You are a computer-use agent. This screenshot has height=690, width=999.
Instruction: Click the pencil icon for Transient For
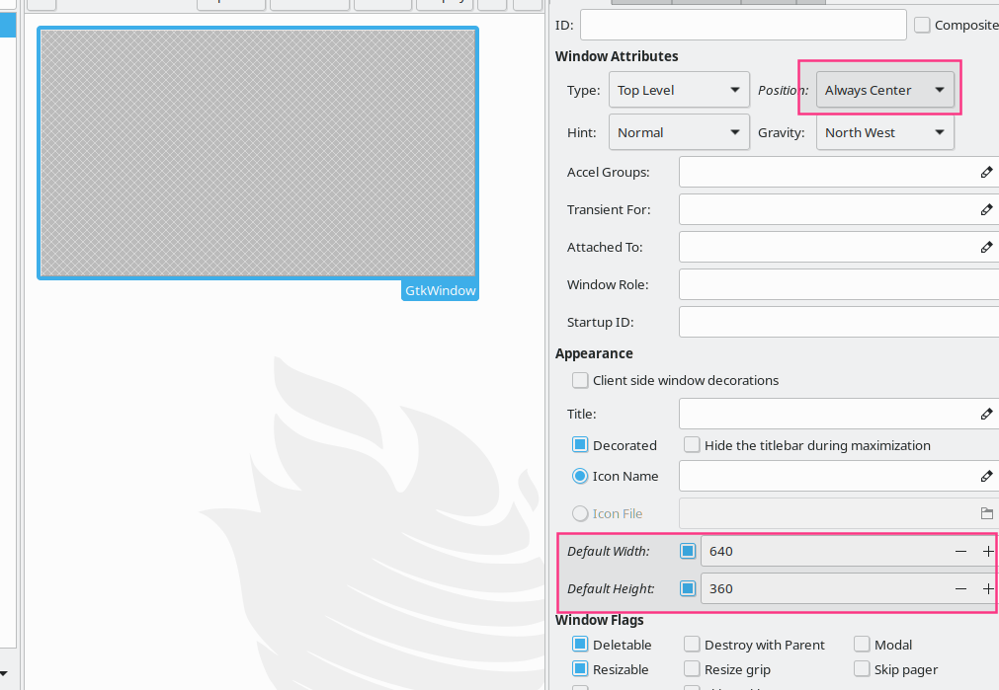pyautogui.click(x=986, y=209)
